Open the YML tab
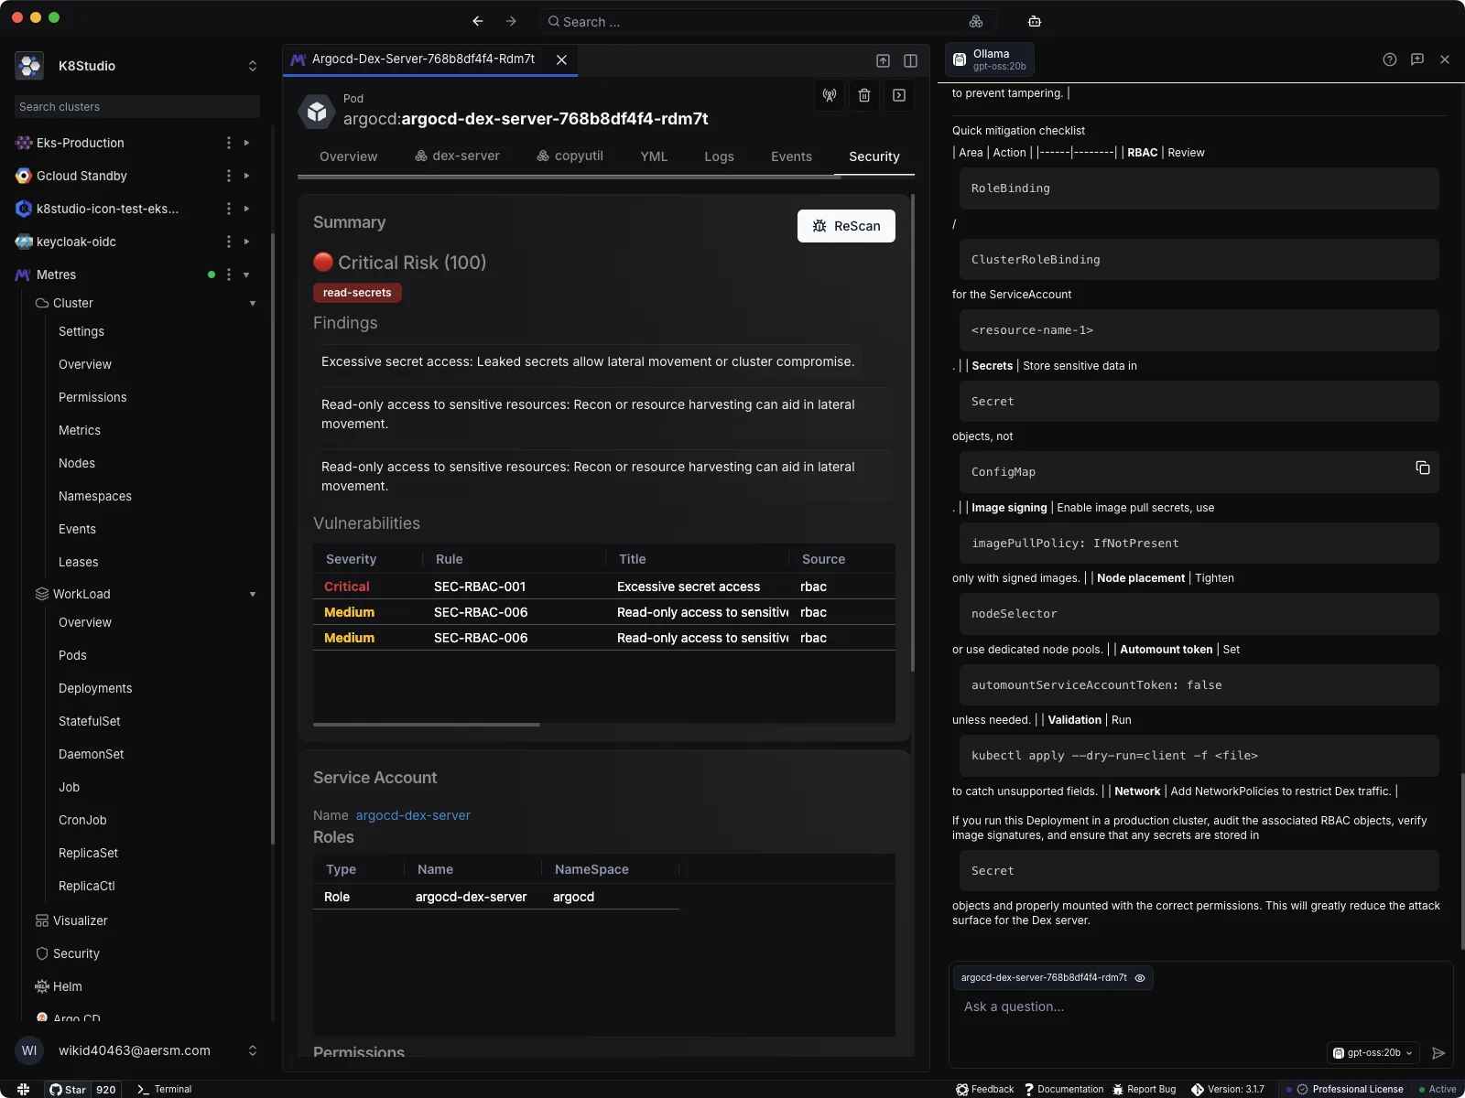The image size is (1465, 1098). click(654, 156)
